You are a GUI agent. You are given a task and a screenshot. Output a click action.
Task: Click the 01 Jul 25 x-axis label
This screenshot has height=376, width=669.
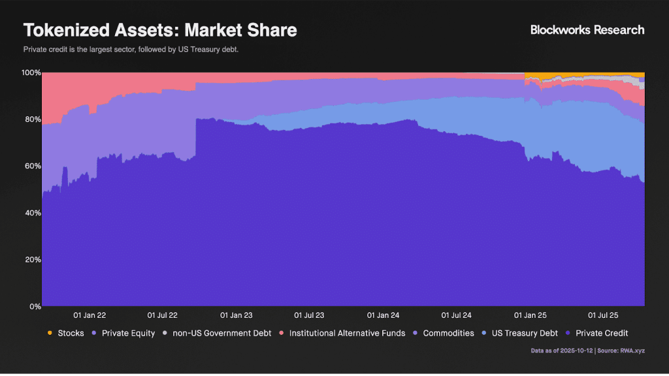603,315
